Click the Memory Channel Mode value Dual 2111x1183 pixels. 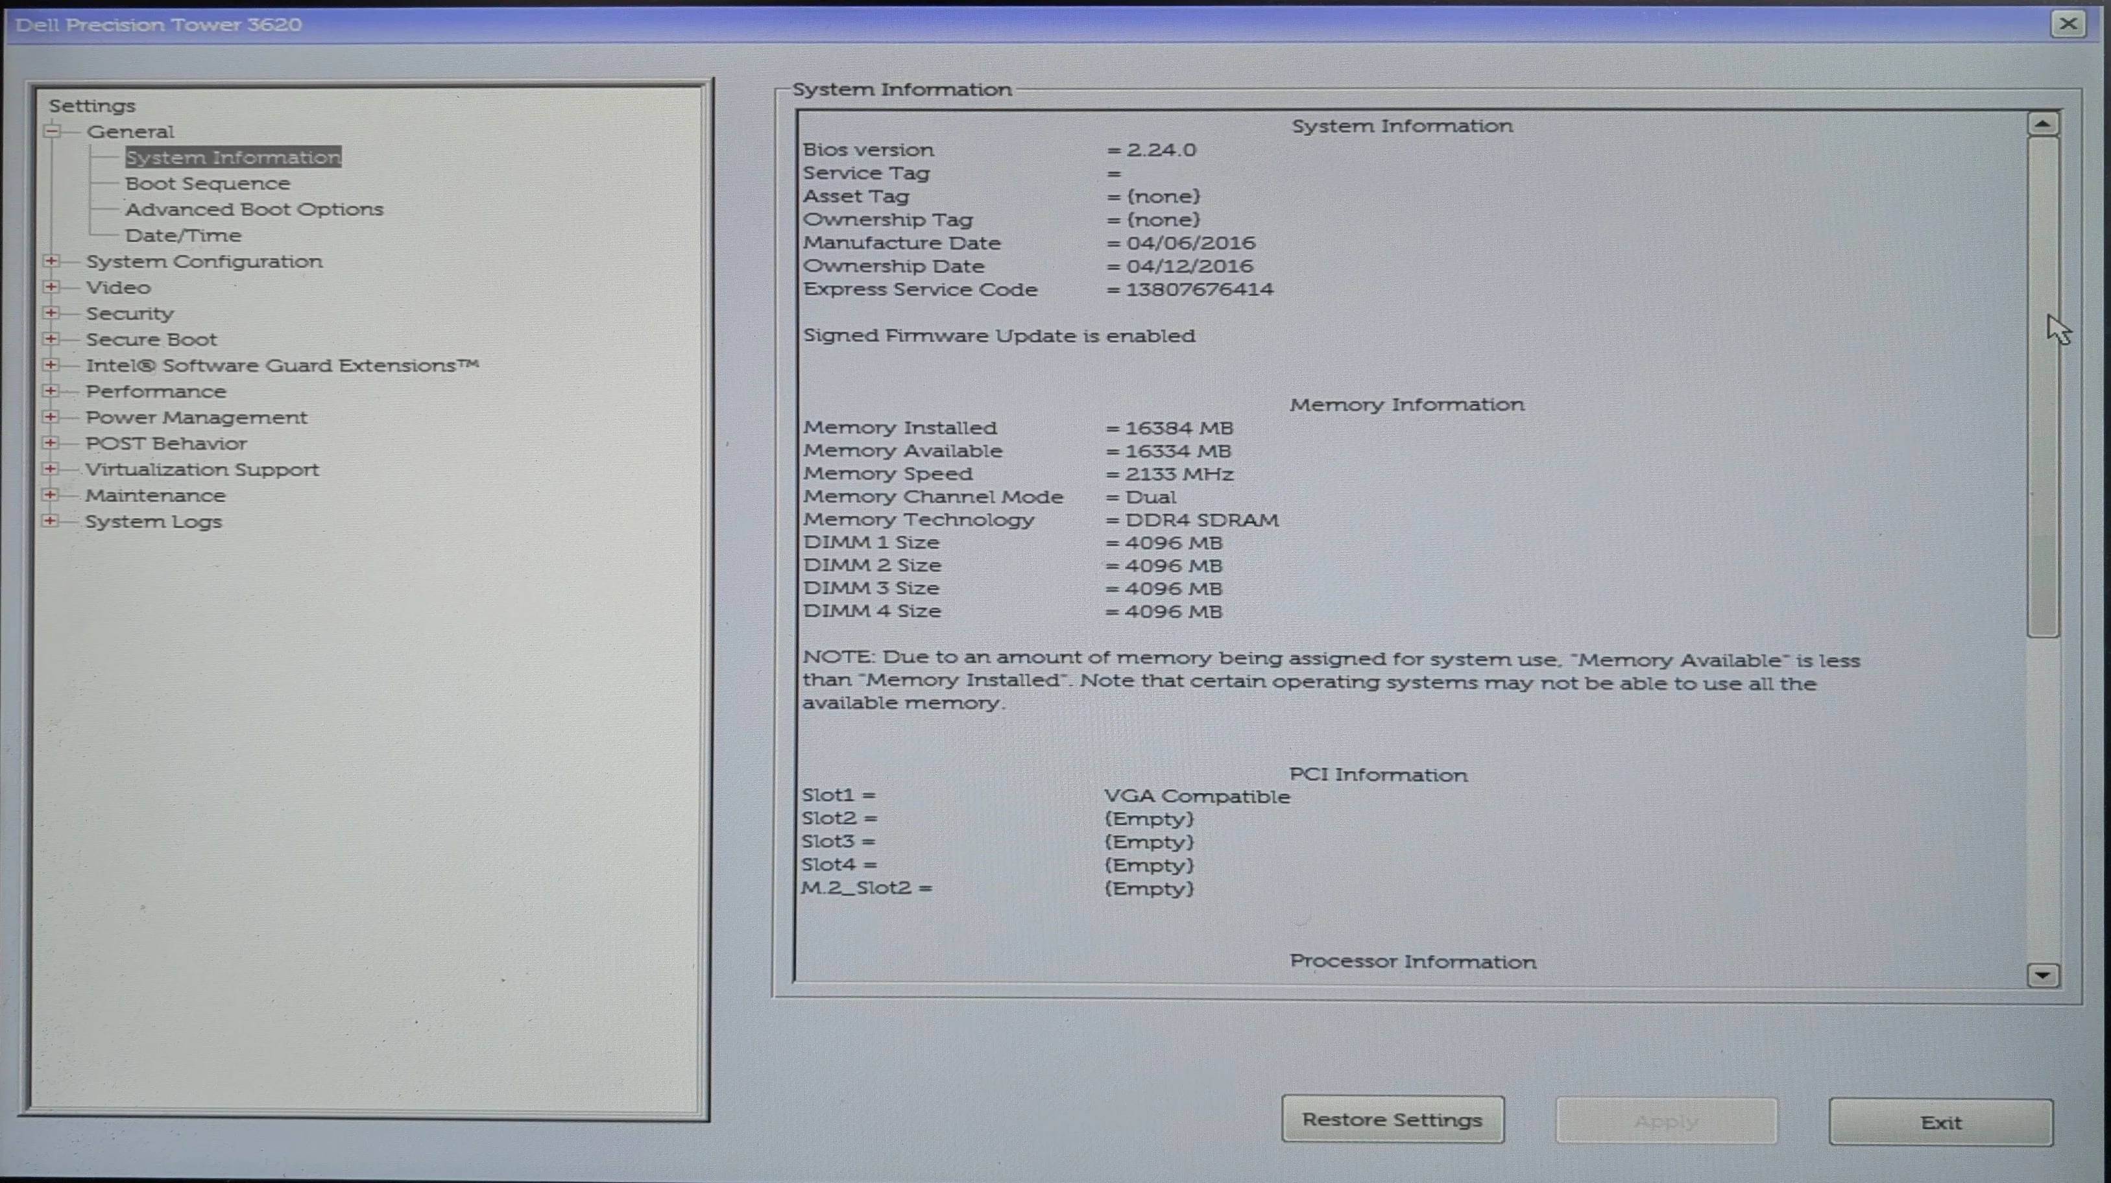[x=1152, y=497]
